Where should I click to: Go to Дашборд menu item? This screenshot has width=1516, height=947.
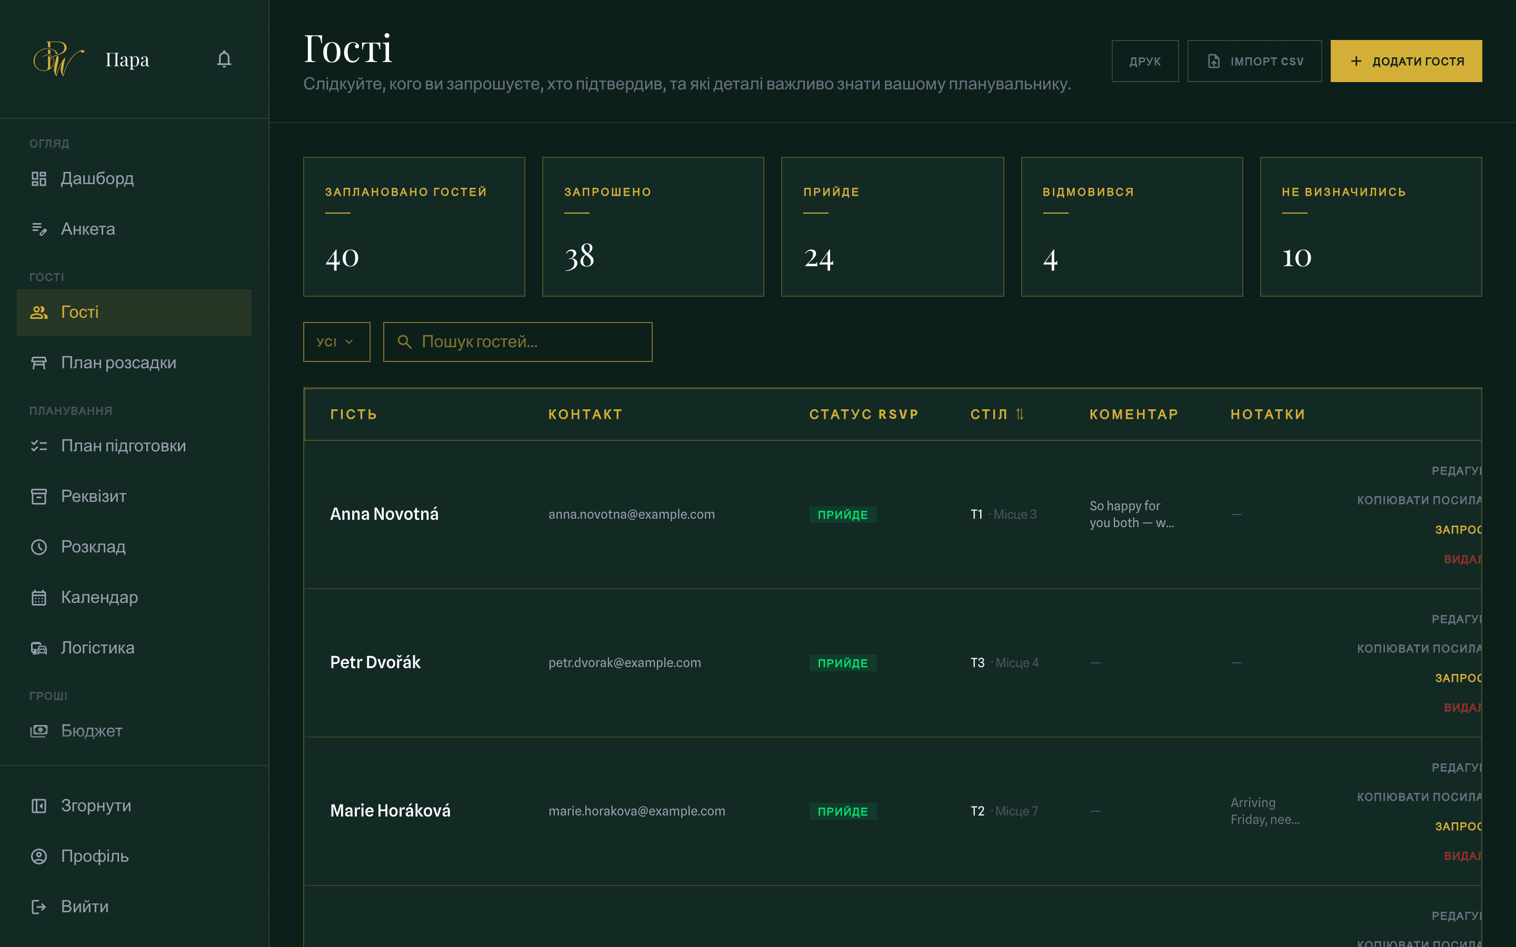click(x=134, y=179)
